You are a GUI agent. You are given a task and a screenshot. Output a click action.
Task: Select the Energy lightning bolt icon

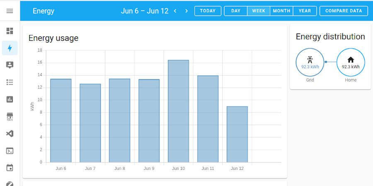[10, 48]
